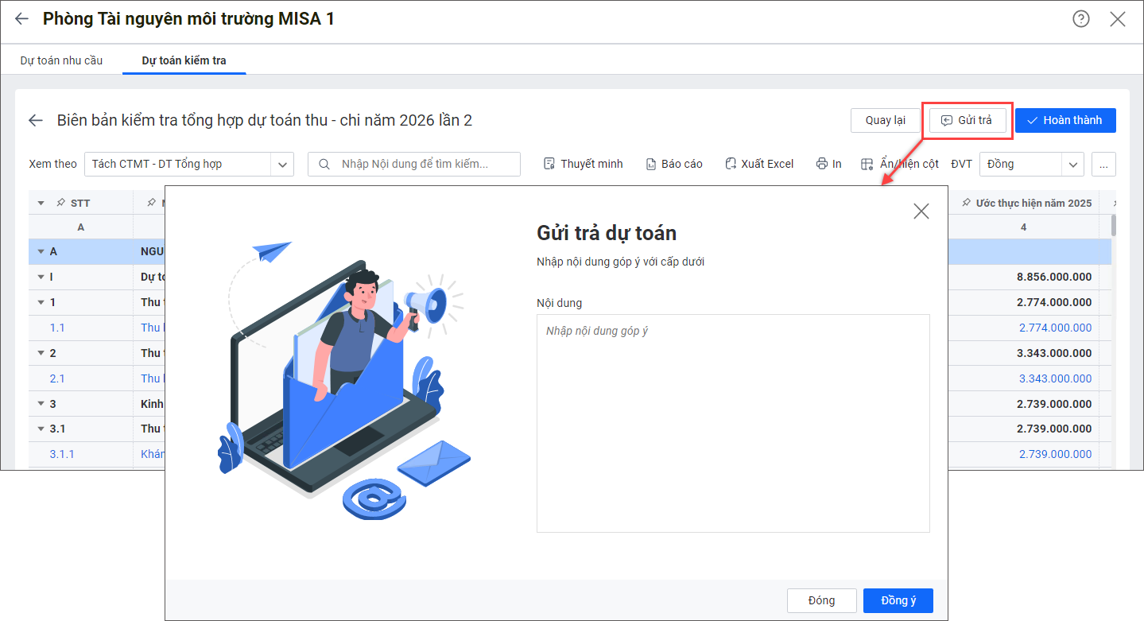Close the Gửi trả dự toán dialog
Viewport: 1144px width, 621px height.
tap(921, 211)
